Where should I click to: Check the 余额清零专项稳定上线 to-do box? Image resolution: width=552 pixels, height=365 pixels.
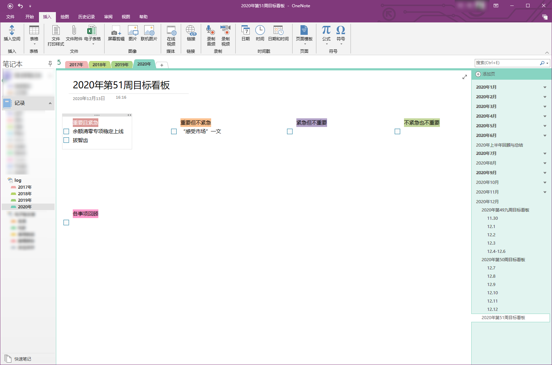tap(66, 131)
